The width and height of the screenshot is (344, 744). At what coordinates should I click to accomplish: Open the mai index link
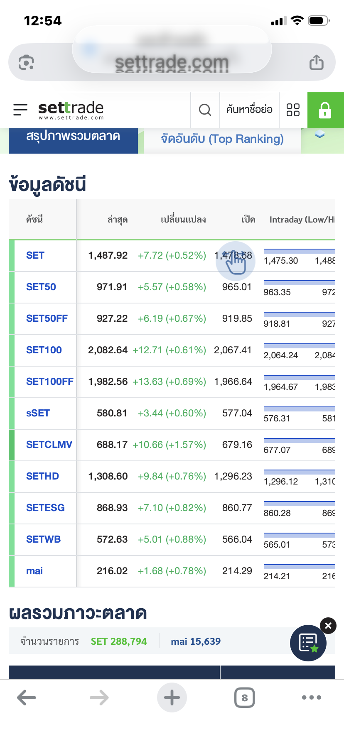click(34, 571)
